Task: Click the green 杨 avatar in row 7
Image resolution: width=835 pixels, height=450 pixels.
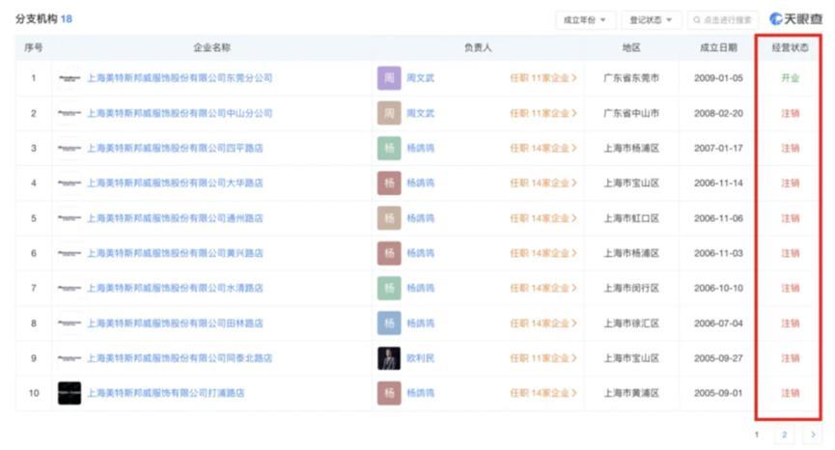Action: [389, 288]
